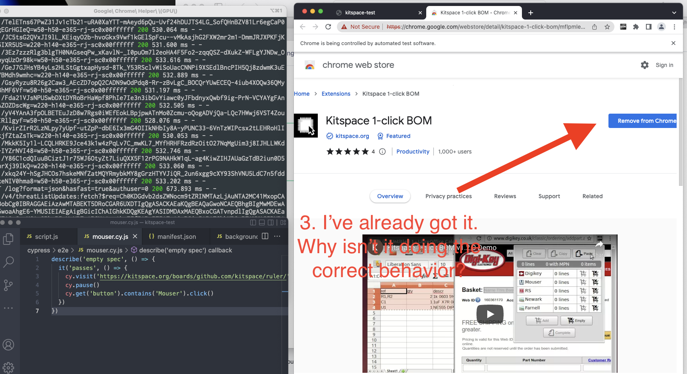The image size is (687, 374).
Task: Open describe('empty spec') callback breadcrumb
Action: pos(181,250)
